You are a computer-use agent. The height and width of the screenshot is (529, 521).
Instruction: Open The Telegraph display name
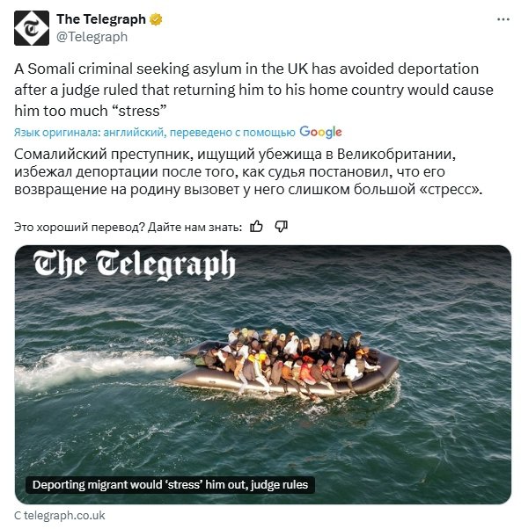[x=101, y=19]
